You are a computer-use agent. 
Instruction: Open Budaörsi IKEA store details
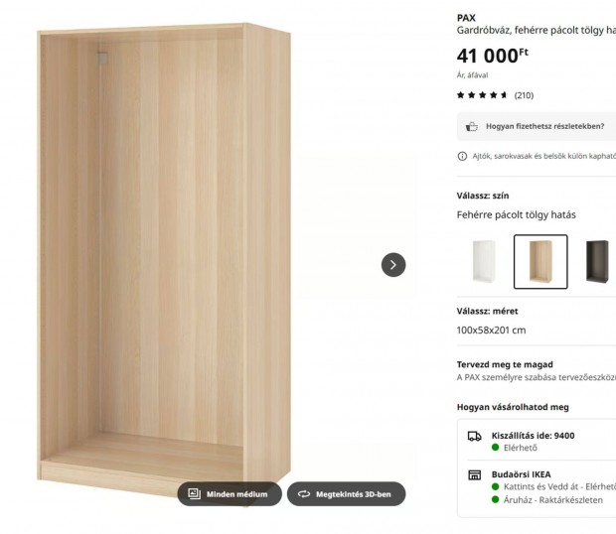tap(521, 474)
